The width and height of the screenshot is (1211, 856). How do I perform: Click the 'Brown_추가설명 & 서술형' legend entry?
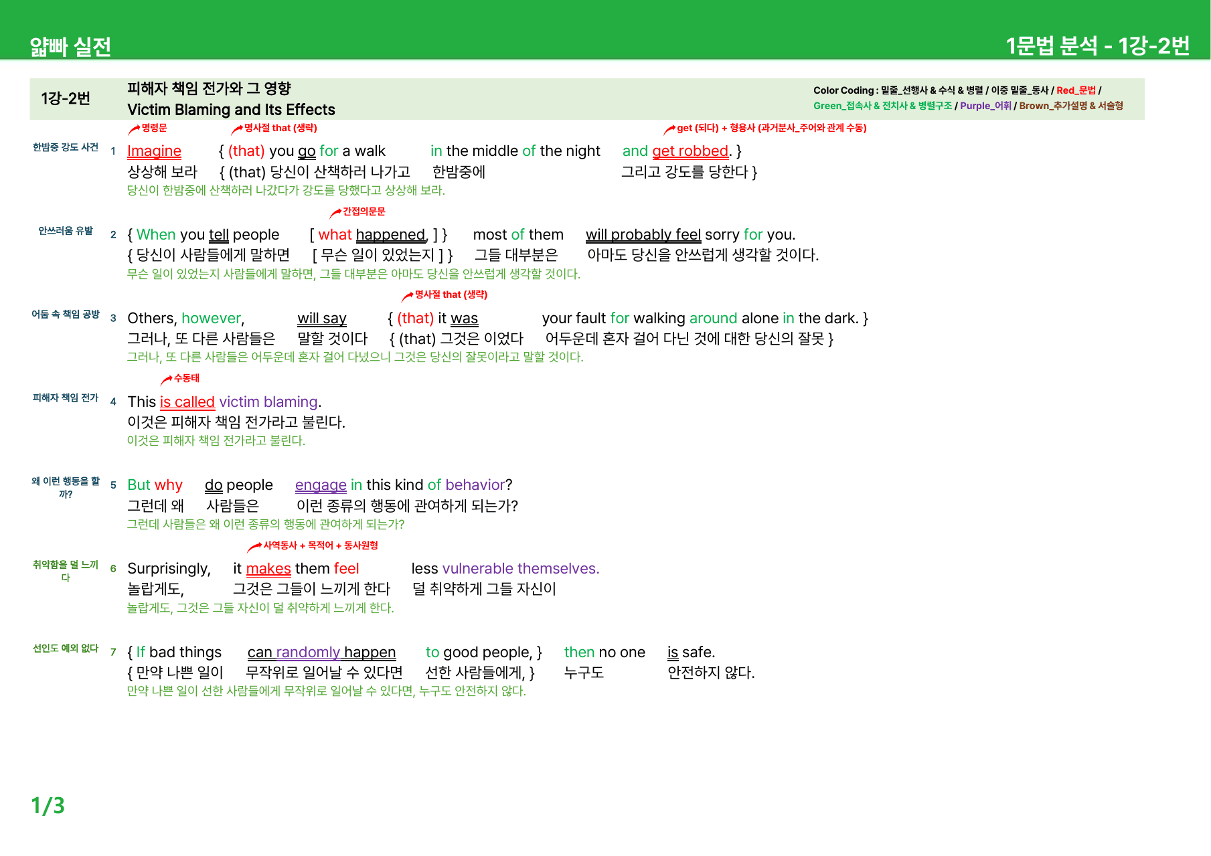[1071, 106]
